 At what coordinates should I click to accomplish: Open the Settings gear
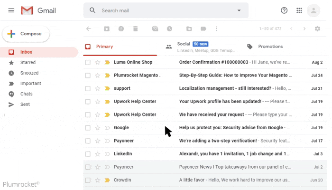[317, 28]
